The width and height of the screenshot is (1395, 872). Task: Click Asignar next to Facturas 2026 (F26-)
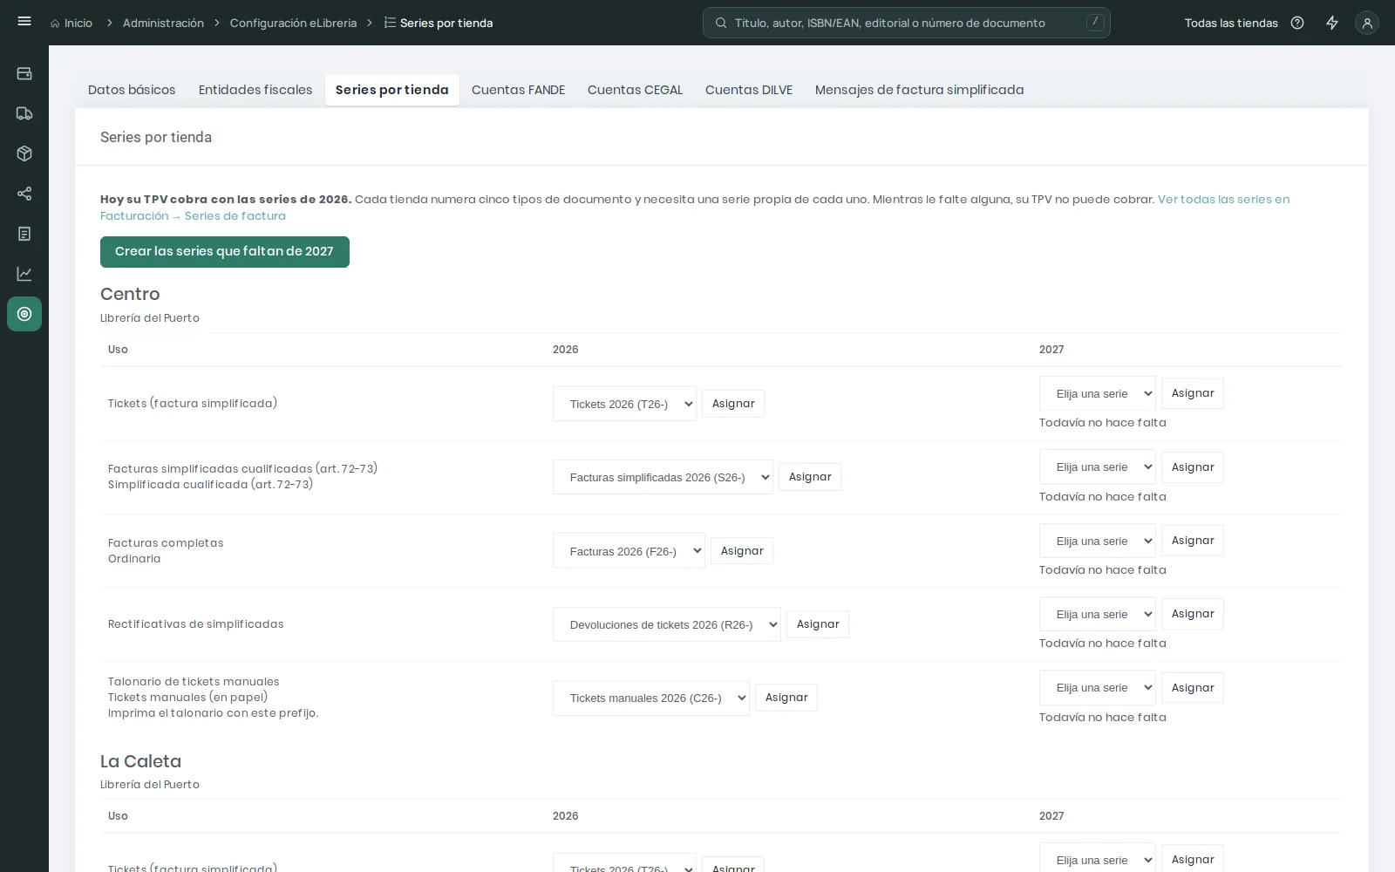click(742, 551)
